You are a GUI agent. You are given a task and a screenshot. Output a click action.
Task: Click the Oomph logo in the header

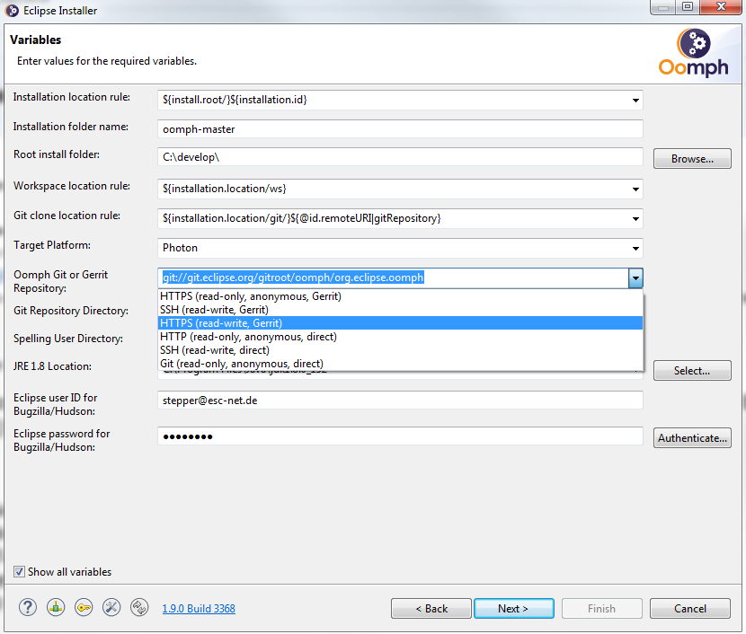pos(693,53)
